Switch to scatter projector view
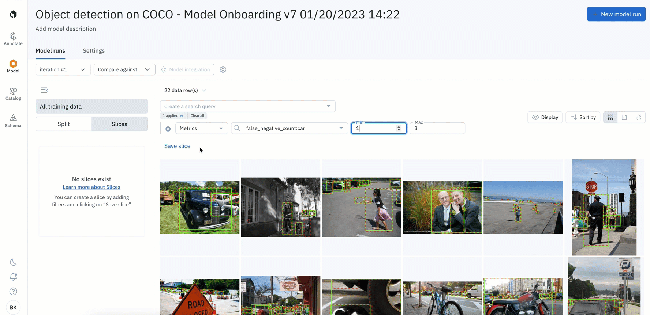The image size is (650, 315). point(638,117)
